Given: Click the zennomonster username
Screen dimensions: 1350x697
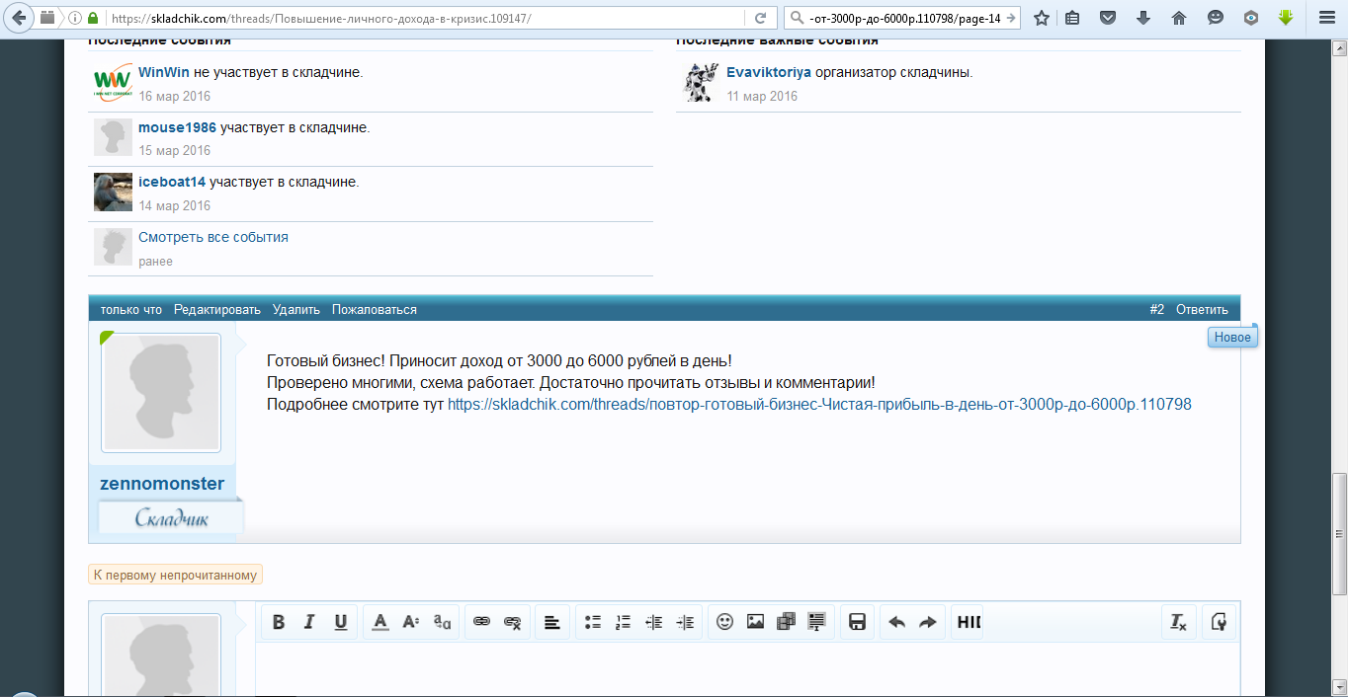Looking at the screenshot, I should 162,484.
